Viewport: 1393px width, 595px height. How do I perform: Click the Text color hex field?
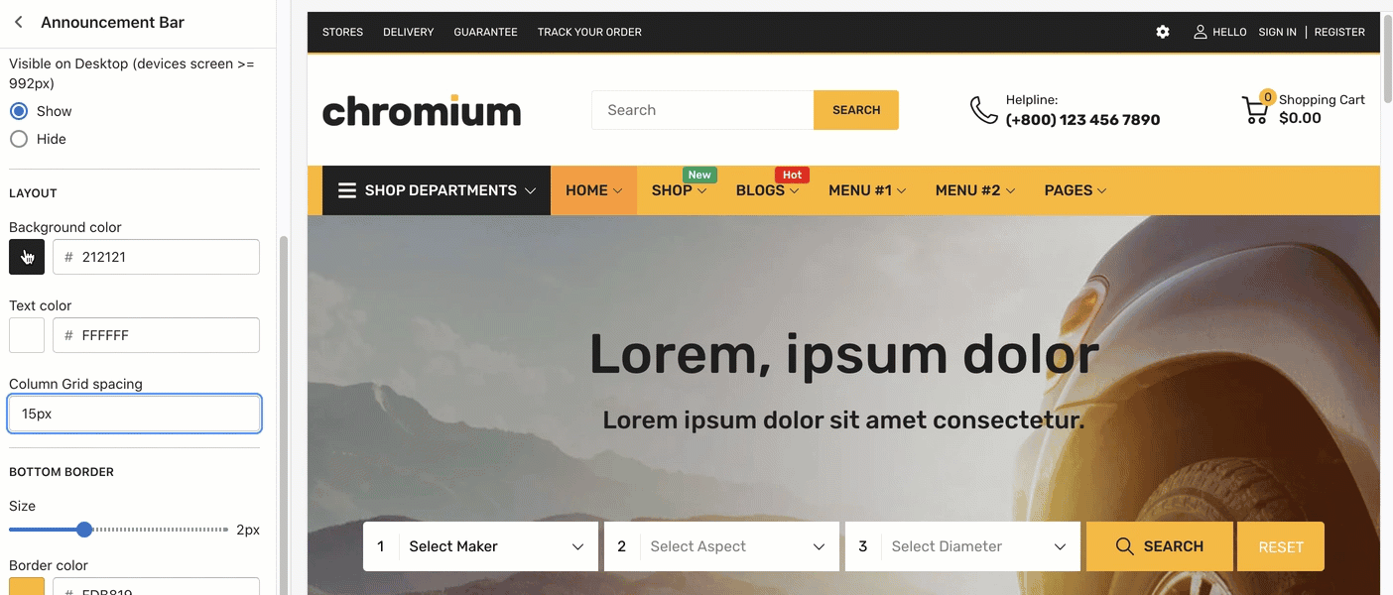pyautogui.click(x=156, y=335)
